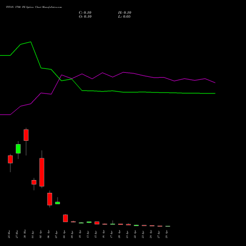Click the 09 Apr date label
This screenshot has width=246, height=246.
72,234
